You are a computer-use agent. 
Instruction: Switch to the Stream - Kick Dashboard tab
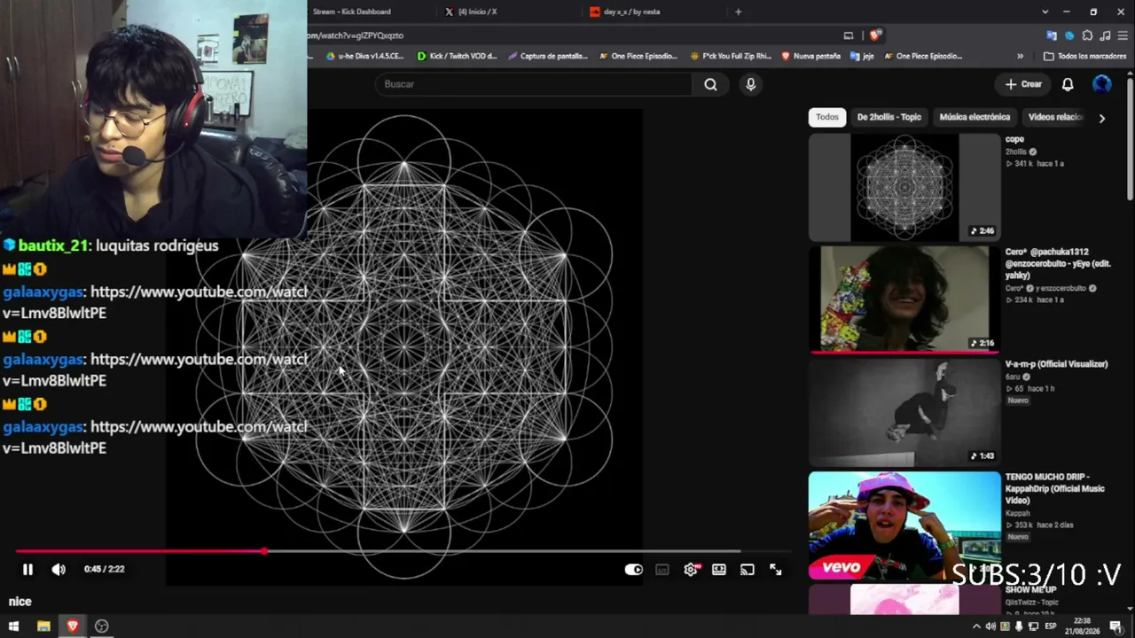tap(352, 12)
